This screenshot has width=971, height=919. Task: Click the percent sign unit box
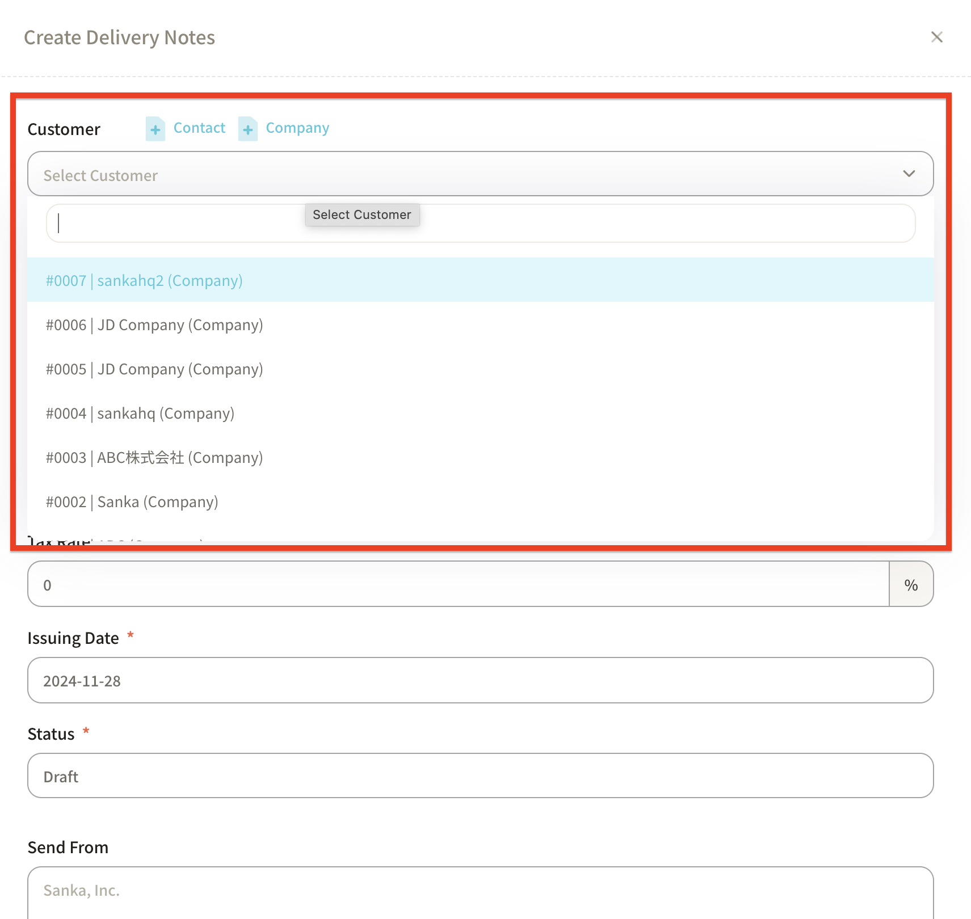click(x=911, y=584)
